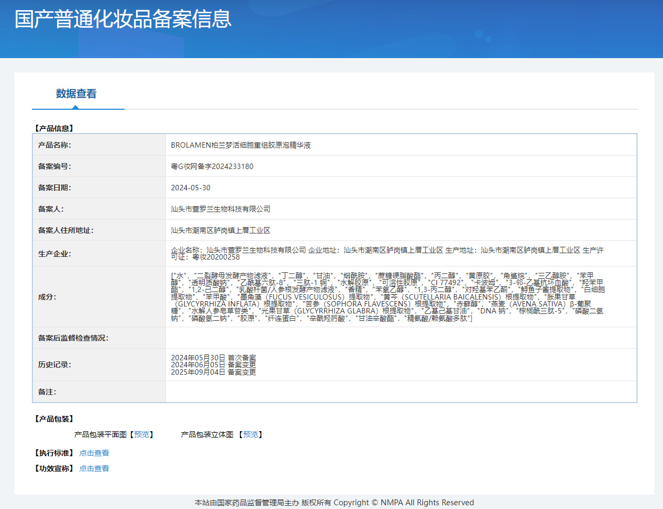Click the 产品名称 row label
The height and width of the screenshot is (509, 663).
click(54, 145)
